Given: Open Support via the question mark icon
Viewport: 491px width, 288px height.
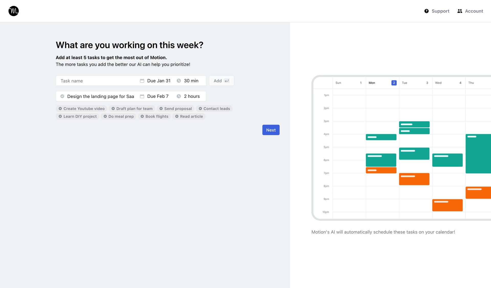Looking at the screenshot, I should (426, 11).
